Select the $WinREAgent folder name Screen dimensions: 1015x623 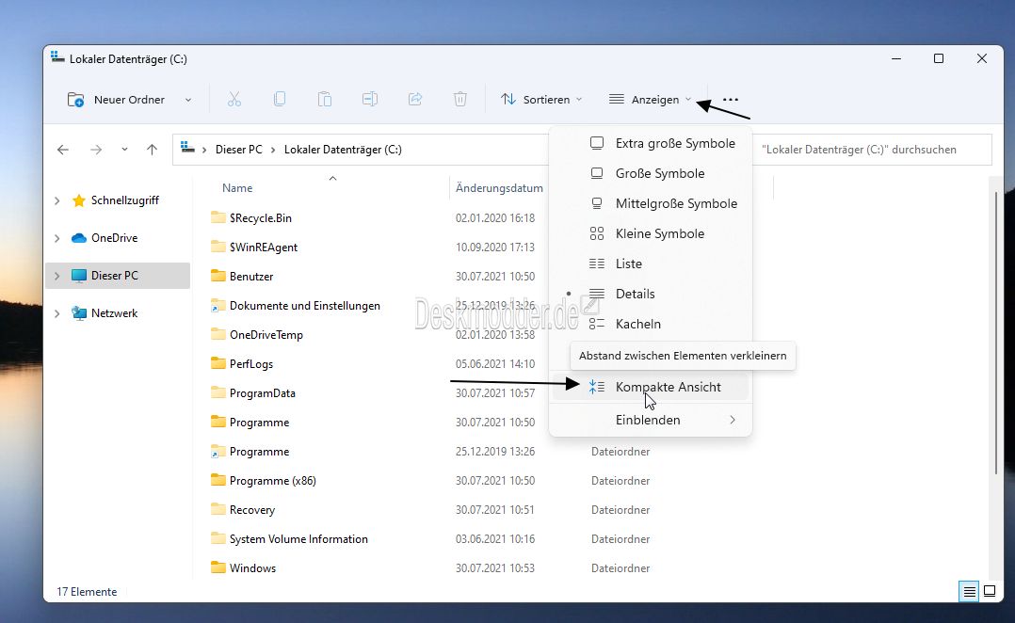[x=264, y=248]
